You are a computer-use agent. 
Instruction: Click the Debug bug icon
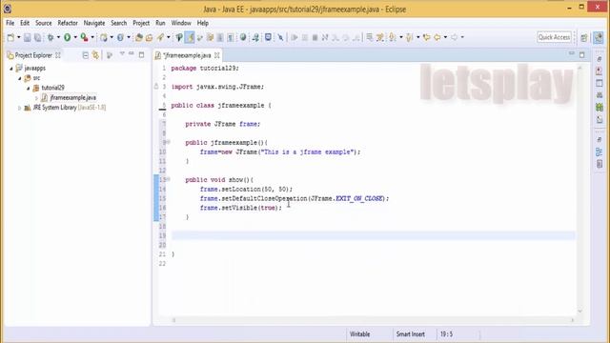coord(51,37)
